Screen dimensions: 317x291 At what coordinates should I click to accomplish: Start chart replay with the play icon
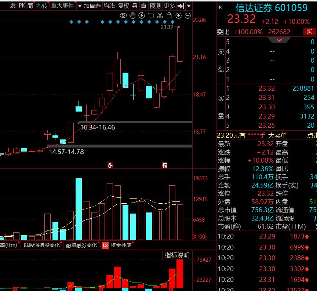click(142, 15)
